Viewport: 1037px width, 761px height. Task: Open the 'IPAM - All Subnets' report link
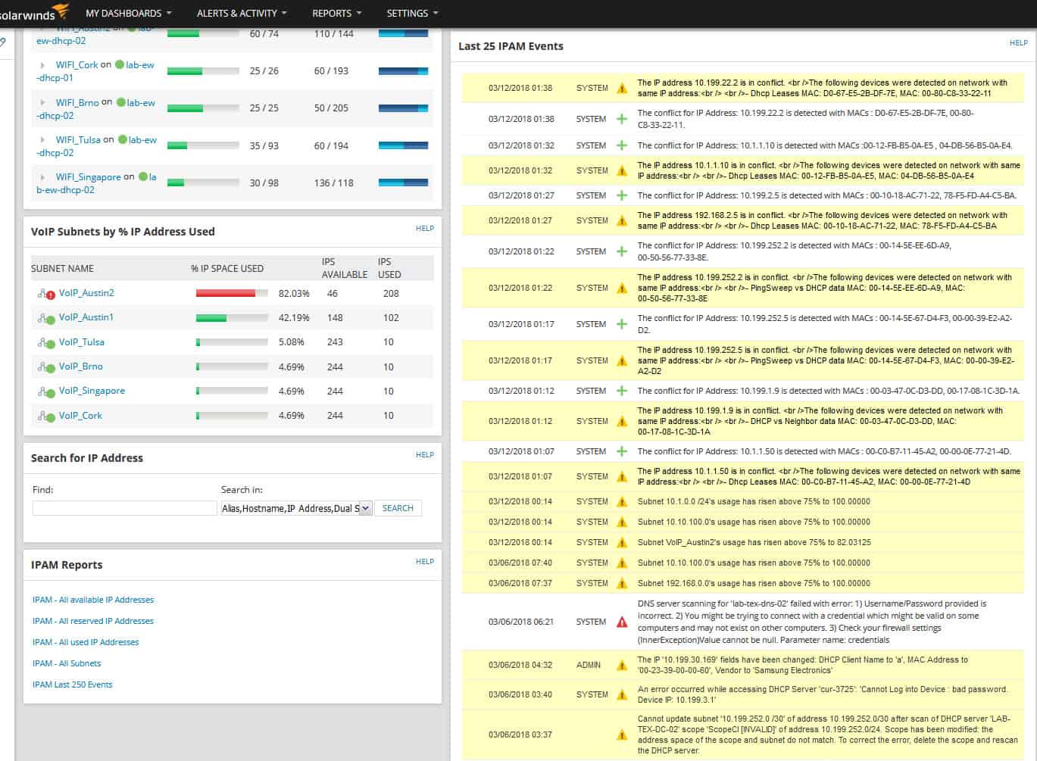click(67, 663)
